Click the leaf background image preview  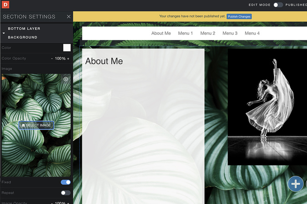36,125
